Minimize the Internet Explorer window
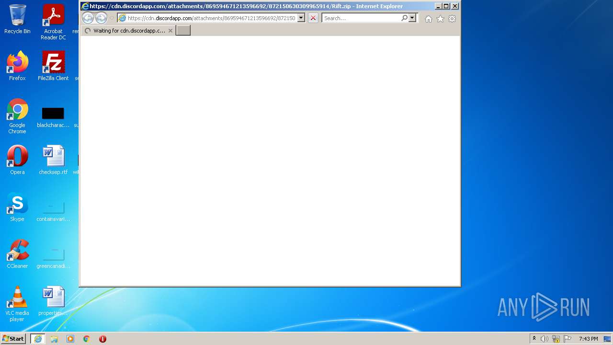The width and height of the screenshot is (613, 345). [x=438, y=6]
